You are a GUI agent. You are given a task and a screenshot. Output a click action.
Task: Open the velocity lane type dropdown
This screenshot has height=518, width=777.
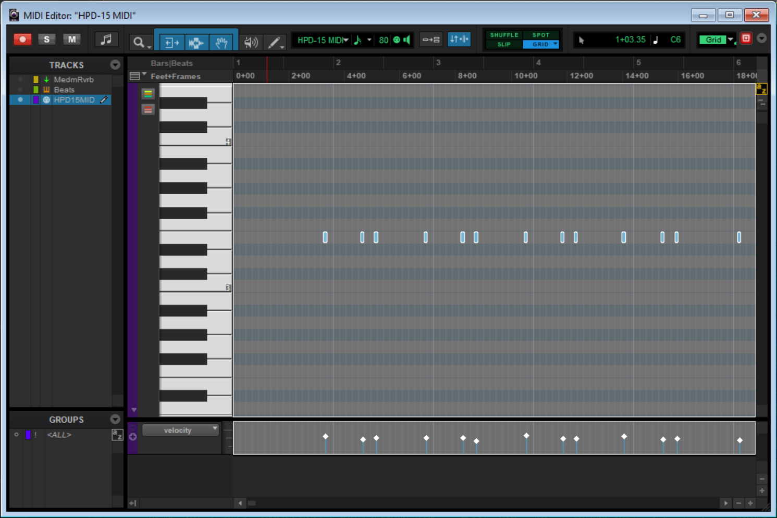[x=181, y=430]
